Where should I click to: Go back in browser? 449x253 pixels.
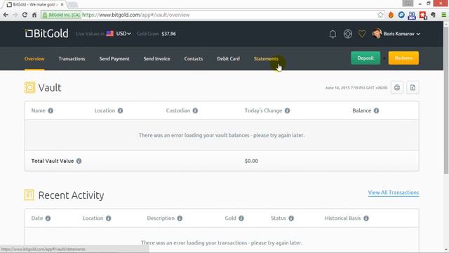(x=6, y=15)
